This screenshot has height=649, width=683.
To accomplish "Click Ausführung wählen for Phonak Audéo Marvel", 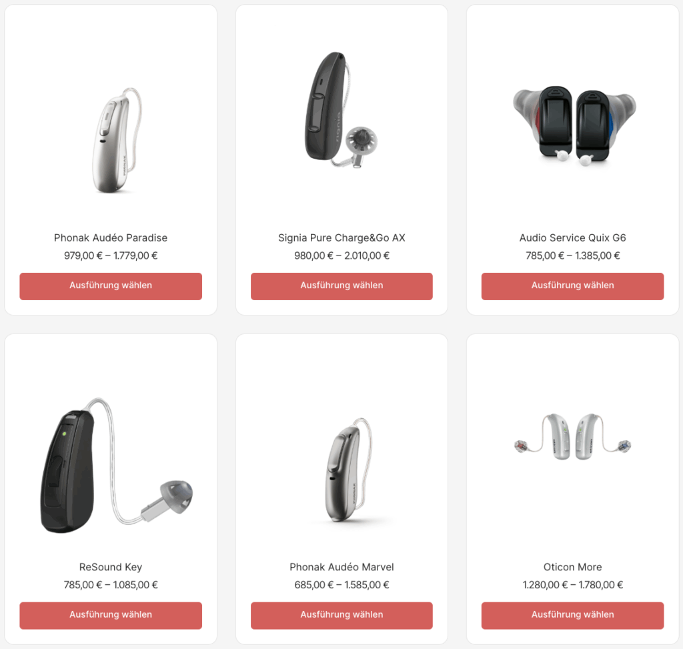I will (341, 616).
